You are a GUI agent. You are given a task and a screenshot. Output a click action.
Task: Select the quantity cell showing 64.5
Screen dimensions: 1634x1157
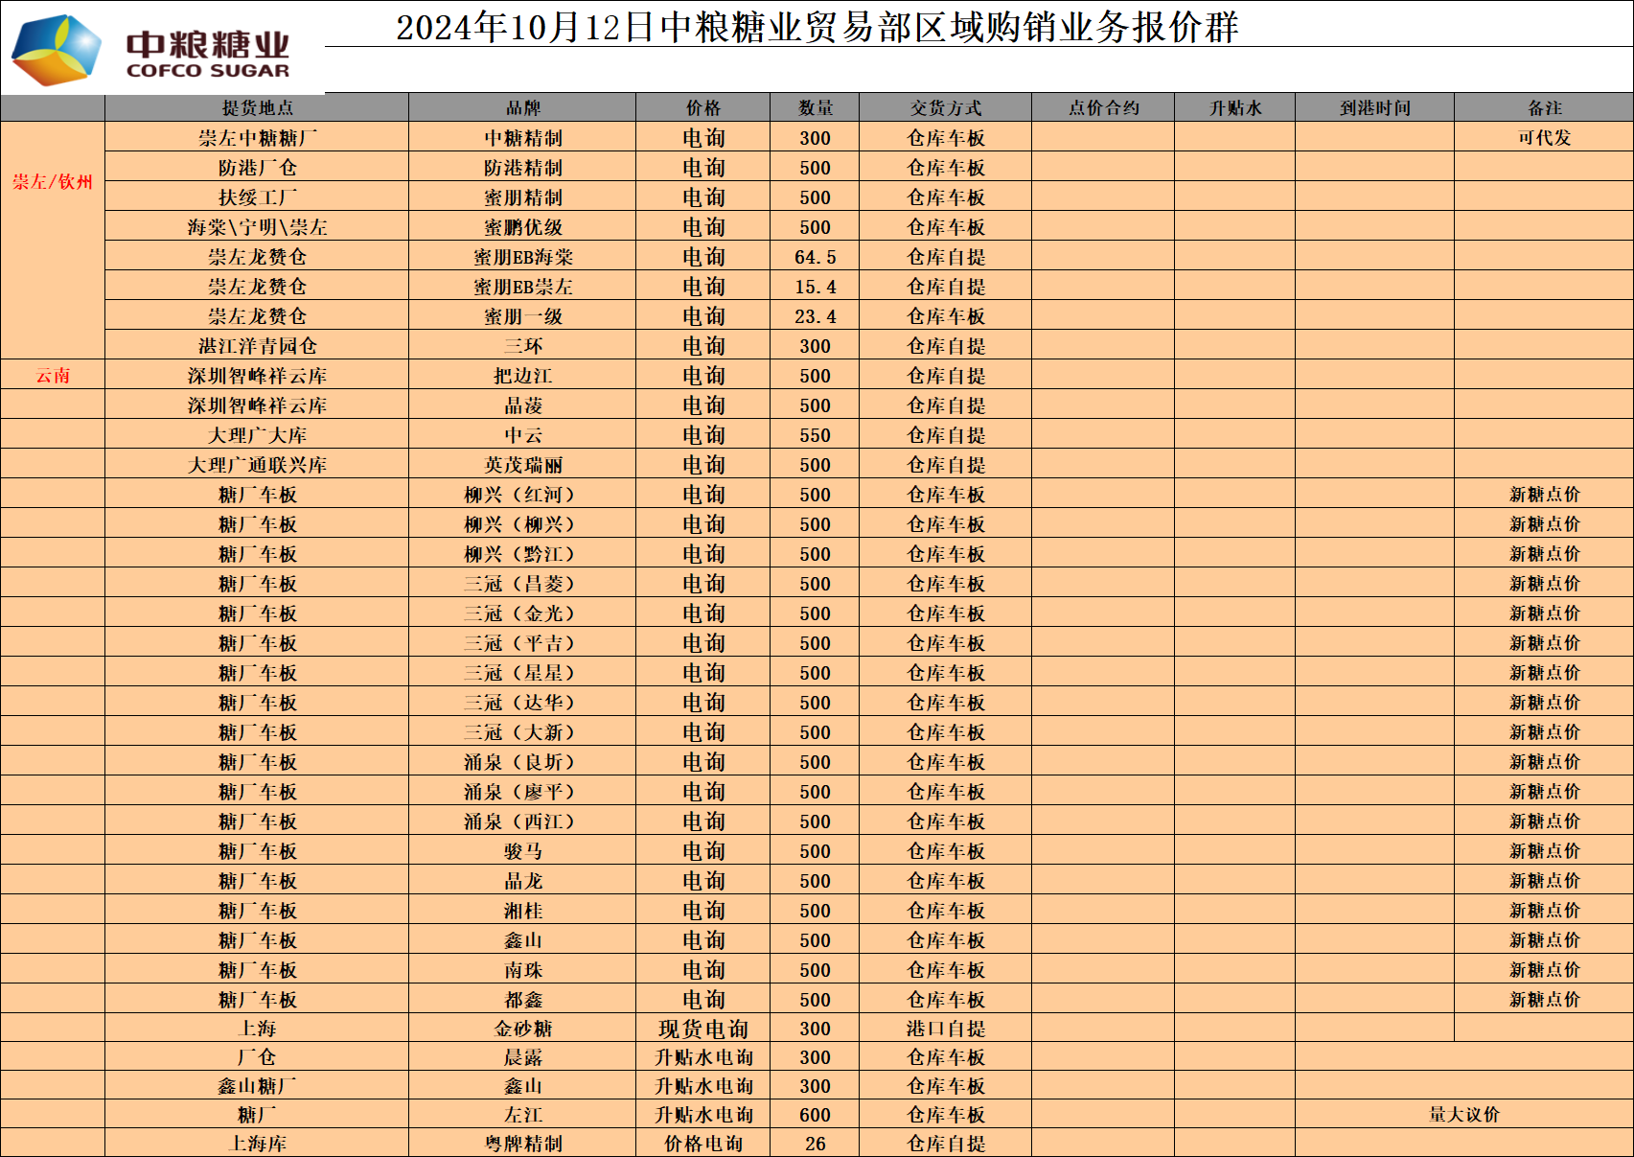click(815, 257)
